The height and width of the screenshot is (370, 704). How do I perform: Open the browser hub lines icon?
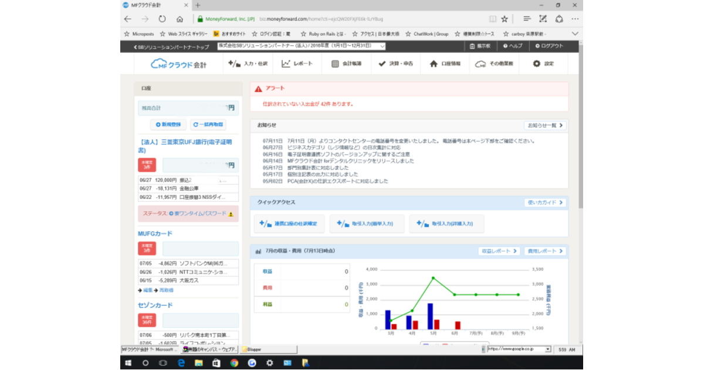[x=527, y=19]
